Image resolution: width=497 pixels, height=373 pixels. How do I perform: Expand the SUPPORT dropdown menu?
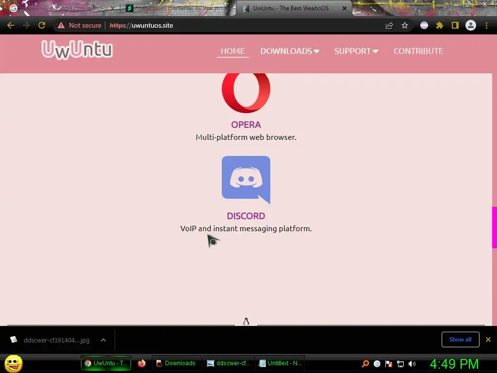pos(356,51)
